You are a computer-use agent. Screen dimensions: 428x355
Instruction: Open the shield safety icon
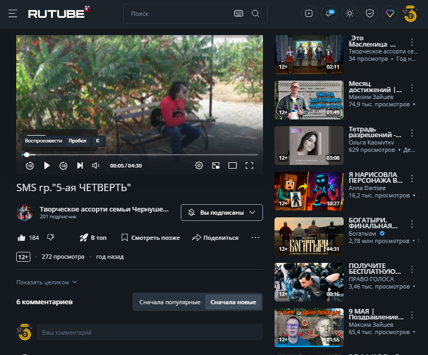[369, 14]
